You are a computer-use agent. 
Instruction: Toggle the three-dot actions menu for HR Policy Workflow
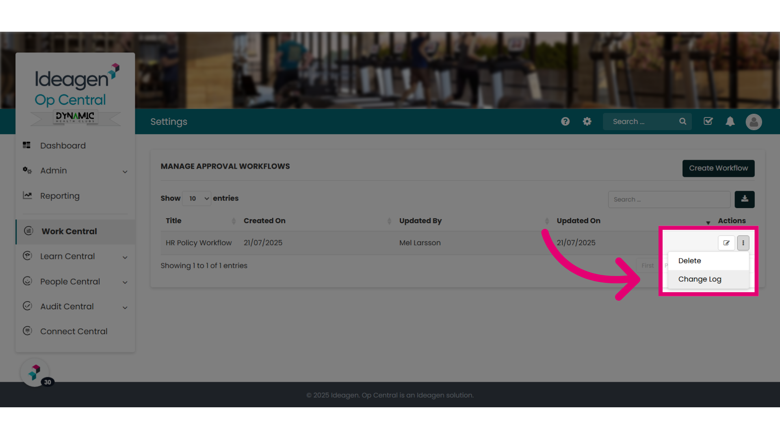pos(743,243)
